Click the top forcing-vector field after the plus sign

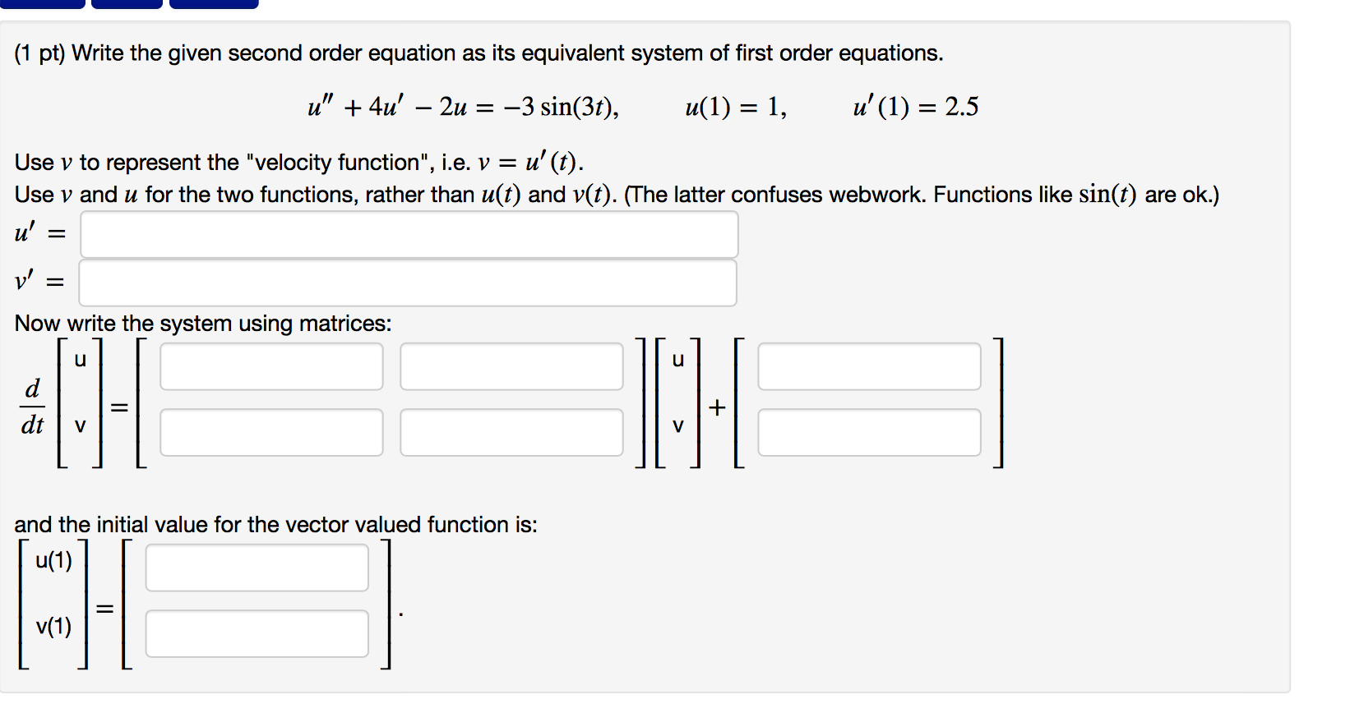[869, 366]
